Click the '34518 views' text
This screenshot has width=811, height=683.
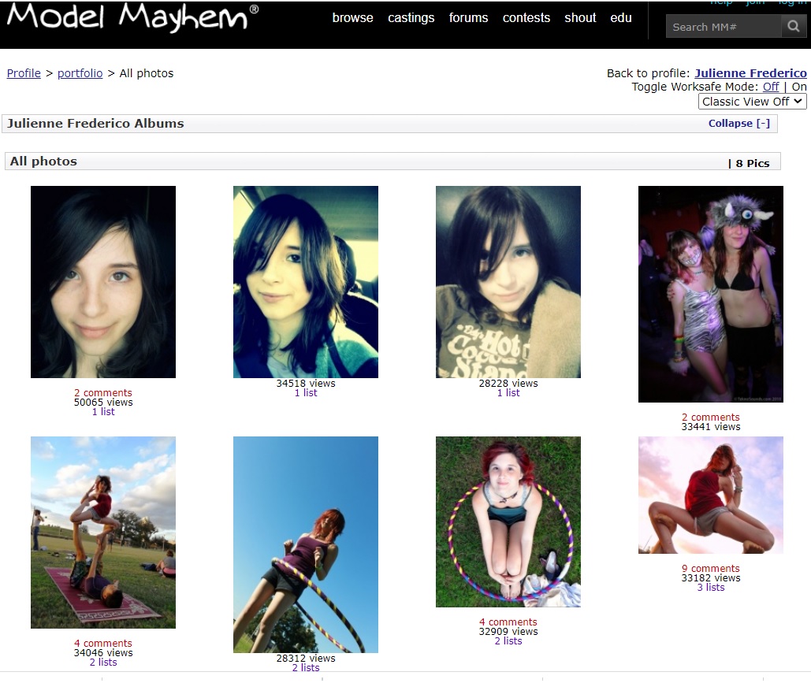point(306,384)
